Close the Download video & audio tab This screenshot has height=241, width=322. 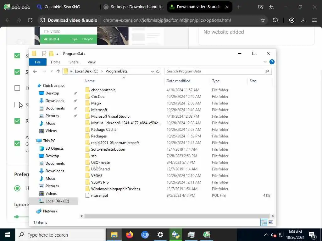pyautogui.click(x=227, y=7)
